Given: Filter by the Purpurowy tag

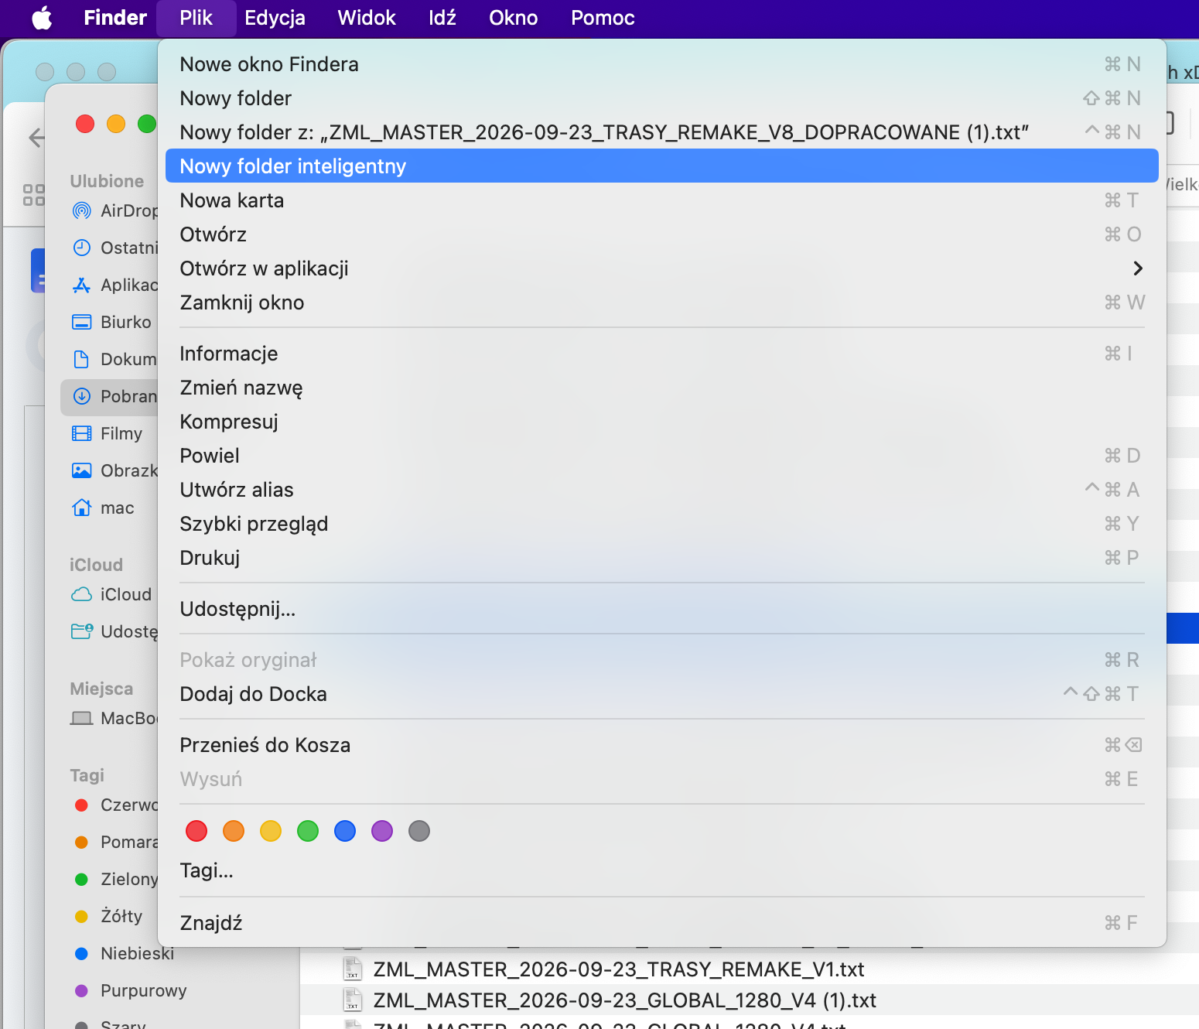Looking at the screenshot, I should tap(130, 990).
